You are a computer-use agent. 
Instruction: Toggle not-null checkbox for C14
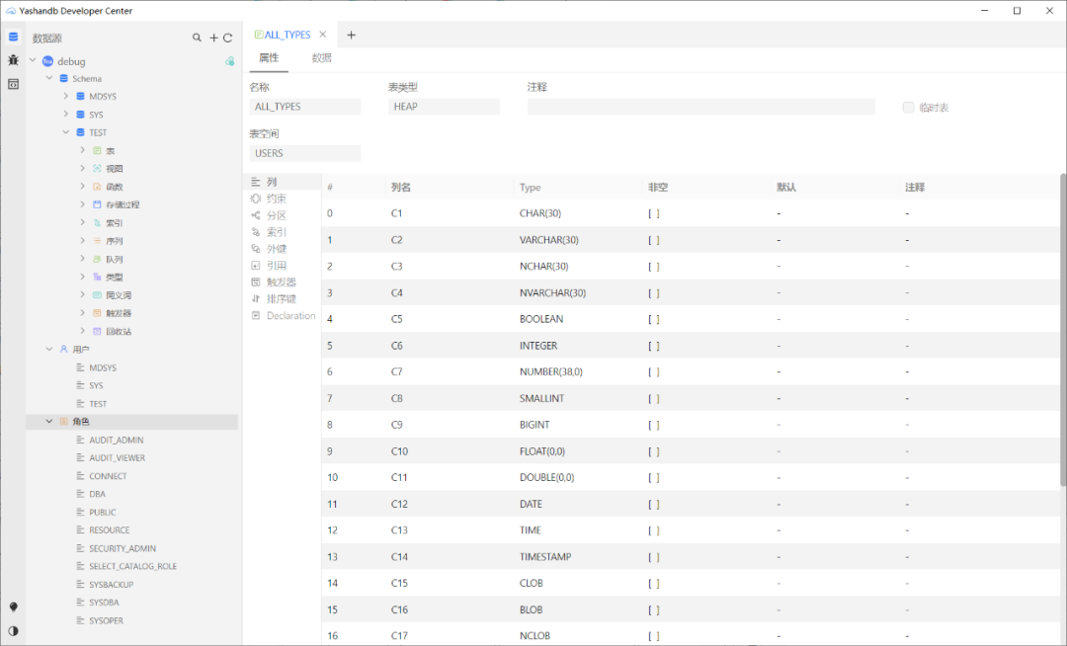pyautogui.click(x=653, y=557)
